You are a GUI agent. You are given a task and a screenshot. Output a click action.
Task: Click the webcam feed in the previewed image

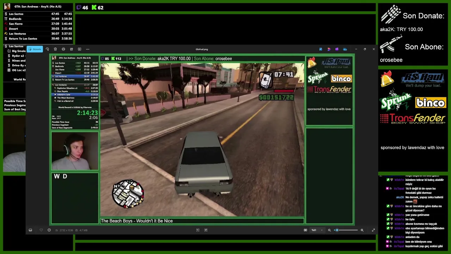coord(75,151)
